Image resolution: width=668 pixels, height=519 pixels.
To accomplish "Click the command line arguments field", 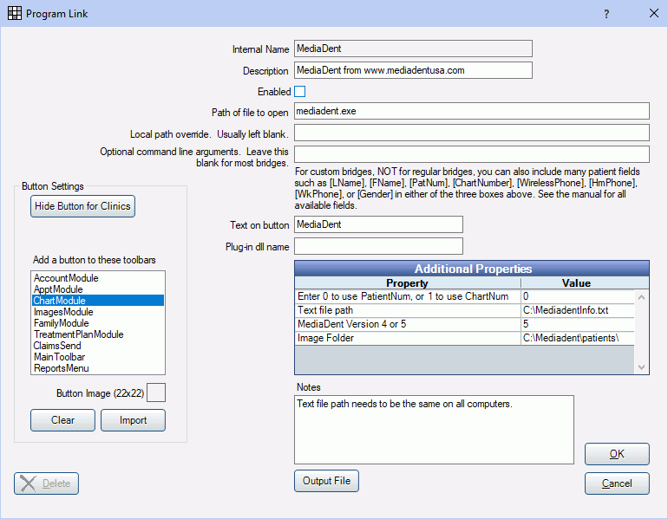I will click(x=472, y=154).
